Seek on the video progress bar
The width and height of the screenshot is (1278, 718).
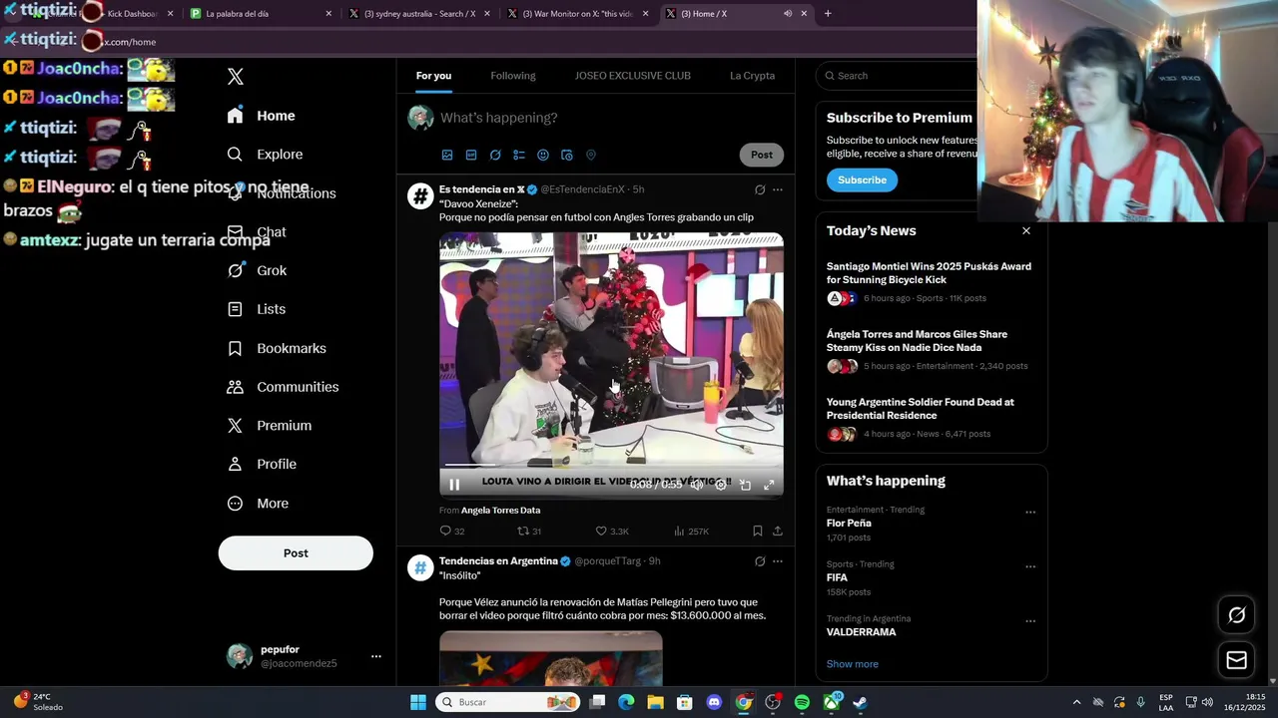(x=611, y=466)
